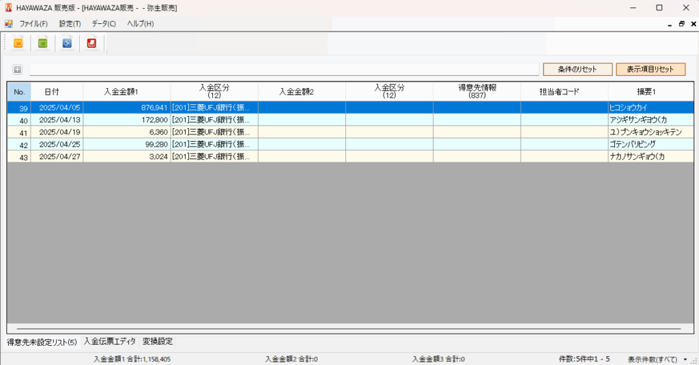Open the ヘルプ(H) menu

[x=140, y=24]
